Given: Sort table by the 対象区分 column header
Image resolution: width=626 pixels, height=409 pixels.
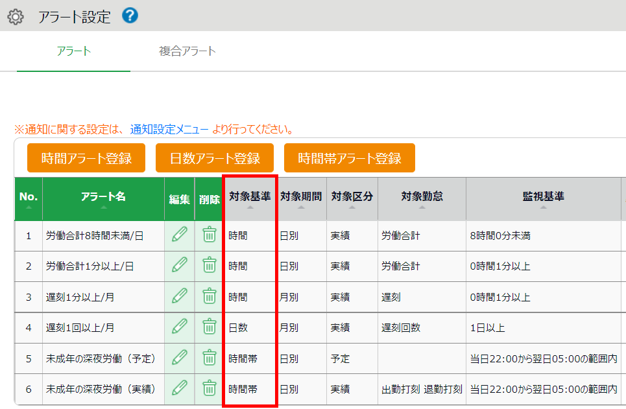Looking at the screenshot, I should (352, 199).
